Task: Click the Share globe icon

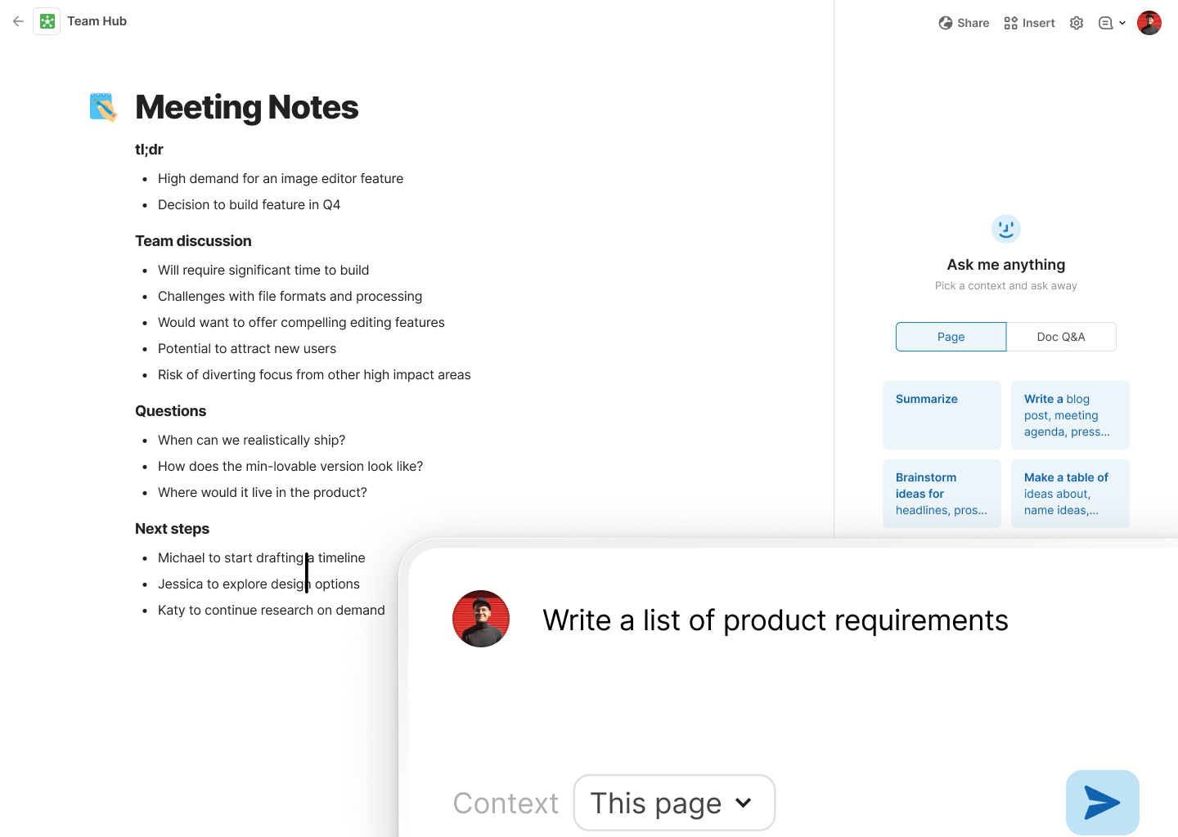Action: [x=946, y=23]
